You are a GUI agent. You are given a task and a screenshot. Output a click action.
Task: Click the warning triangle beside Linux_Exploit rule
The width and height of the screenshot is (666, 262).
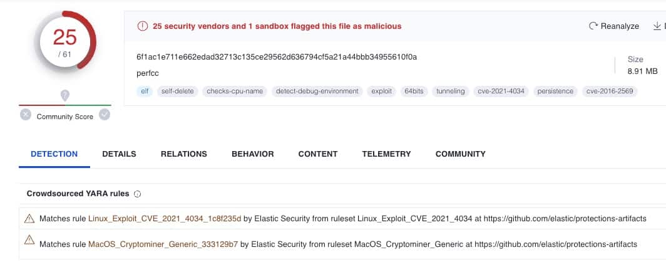29,218
